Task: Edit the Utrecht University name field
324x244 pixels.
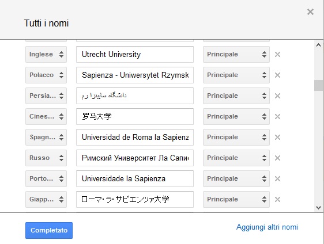Action: 135,55
